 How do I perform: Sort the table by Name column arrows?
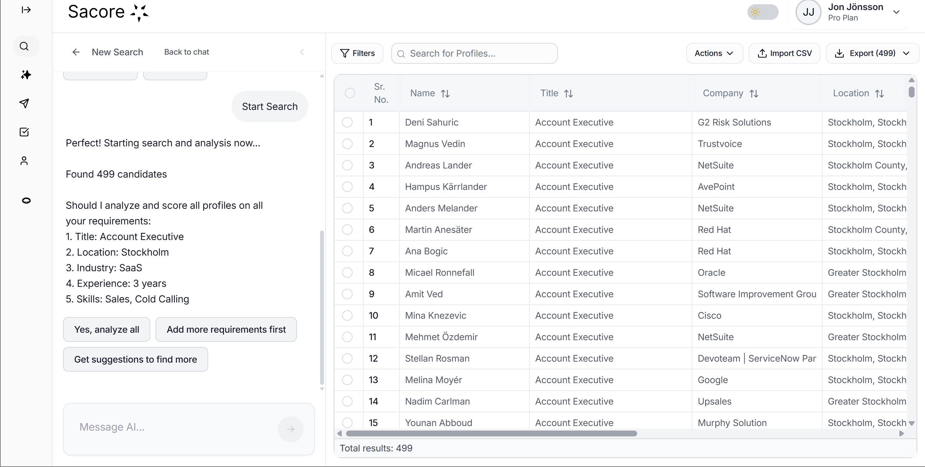point(446,93)
